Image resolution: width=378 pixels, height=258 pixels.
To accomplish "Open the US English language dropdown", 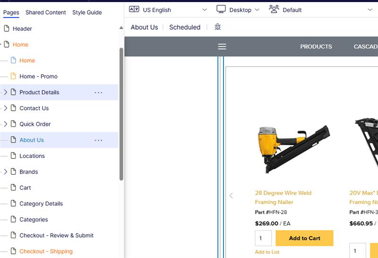I will 204,9.
